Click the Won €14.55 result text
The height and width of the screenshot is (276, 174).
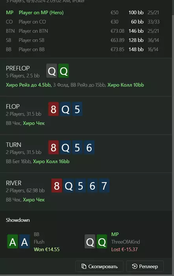(46, 249)
